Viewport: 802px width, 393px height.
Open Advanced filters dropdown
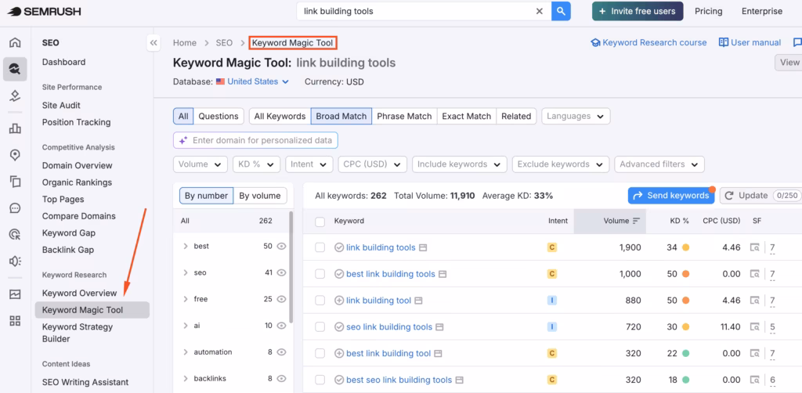point(659,164)
